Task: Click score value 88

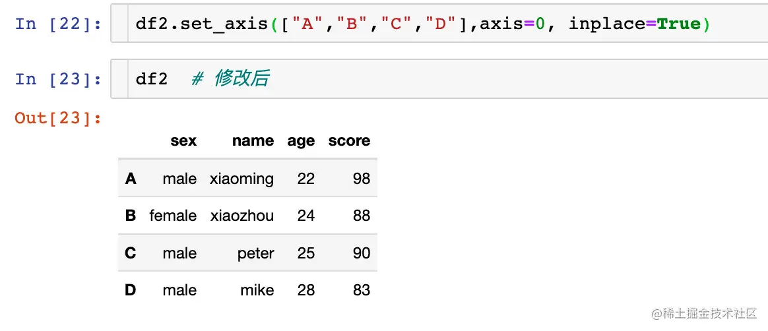Action: point(362,216)
